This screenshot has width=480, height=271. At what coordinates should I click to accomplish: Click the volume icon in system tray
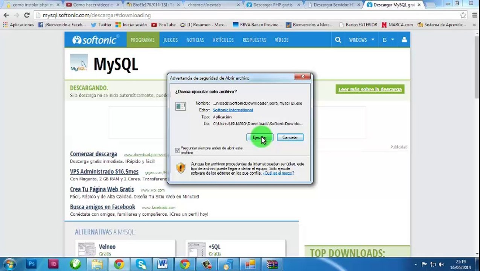(x=441, y=265)
